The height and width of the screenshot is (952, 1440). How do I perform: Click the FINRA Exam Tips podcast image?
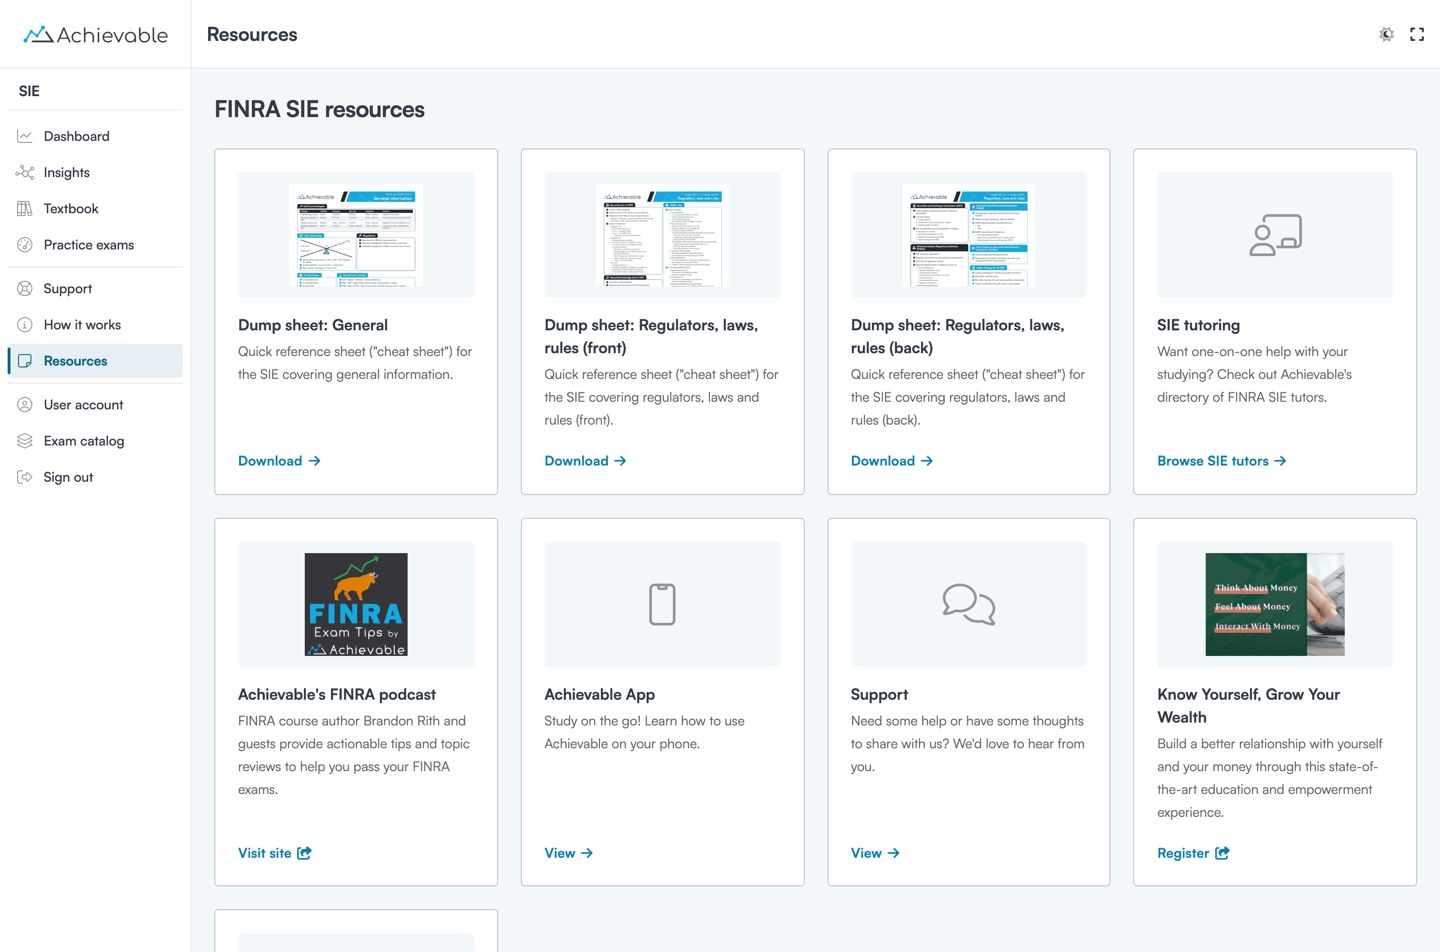tap(356, 604)
